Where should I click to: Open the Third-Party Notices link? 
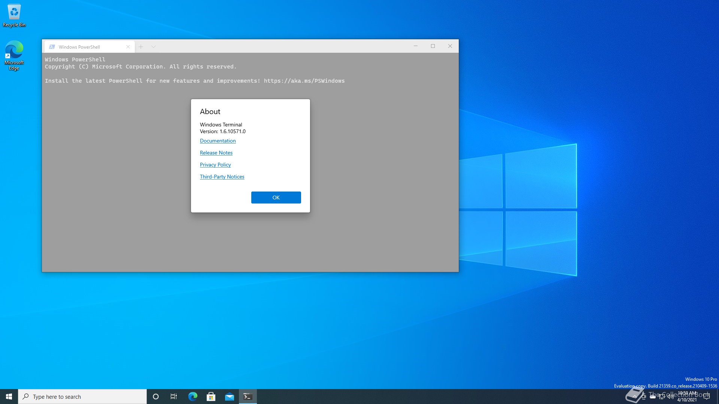click(x=222, y=177)
